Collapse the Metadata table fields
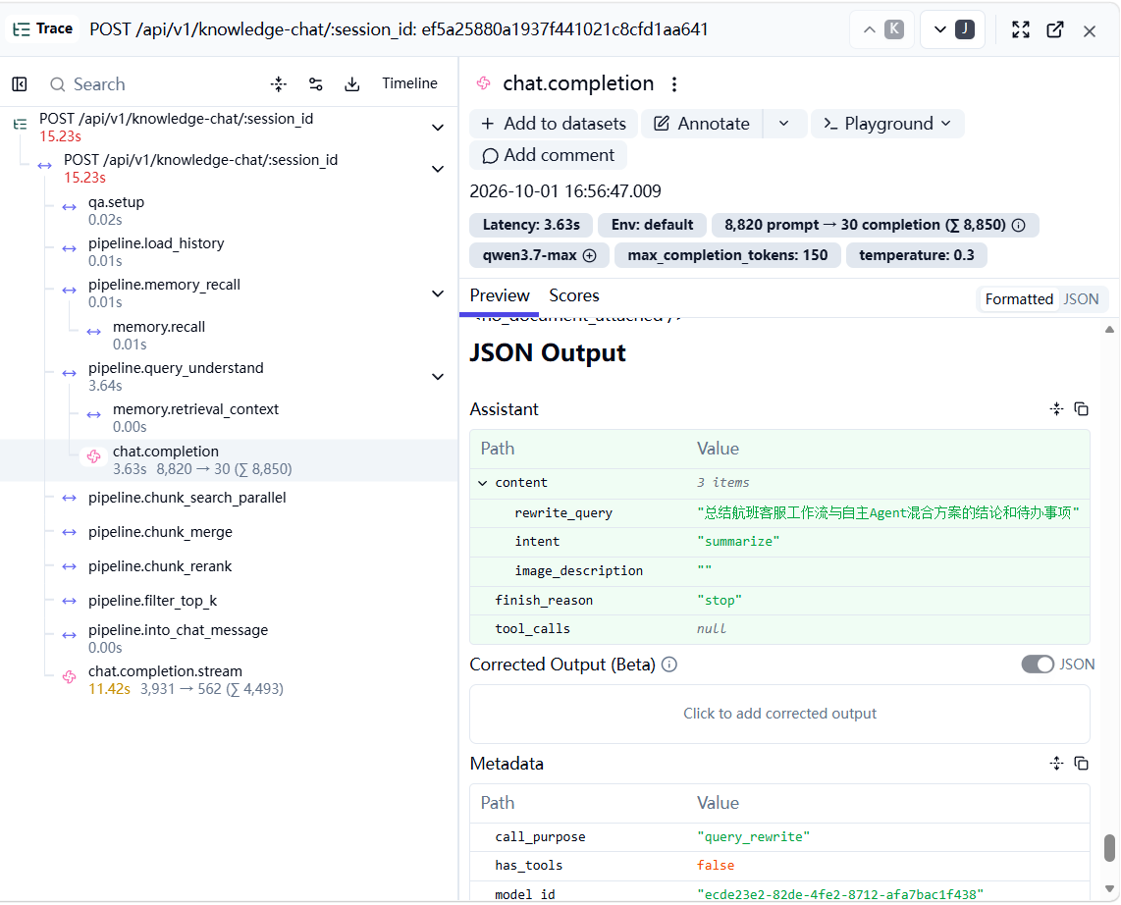This screenshot has width=1121, height=905. coord(1056,764)
